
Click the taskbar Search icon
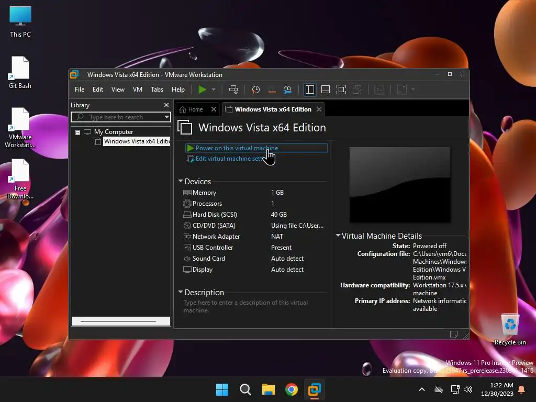(x=245, y=389)
